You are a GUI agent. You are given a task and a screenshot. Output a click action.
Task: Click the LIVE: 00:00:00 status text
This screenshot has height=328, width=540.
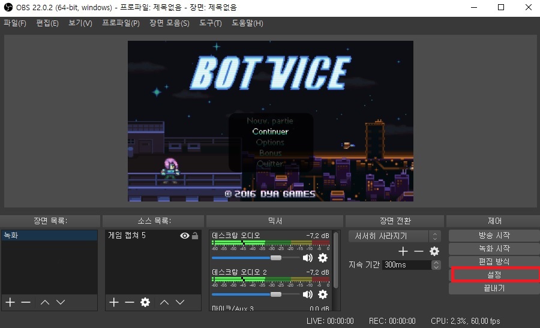pyautogui.click(x=330, y=321)
